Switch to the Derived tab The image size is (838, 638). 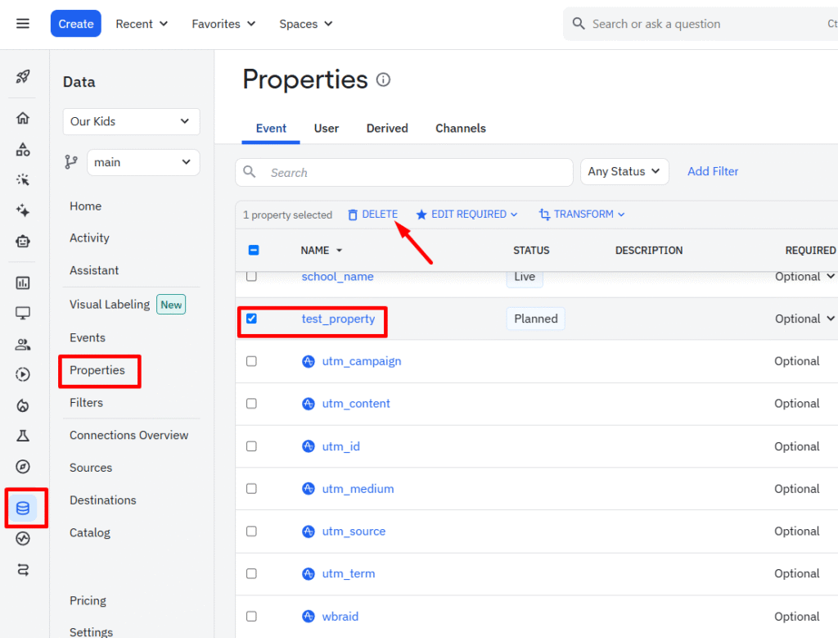coord(387,129)
